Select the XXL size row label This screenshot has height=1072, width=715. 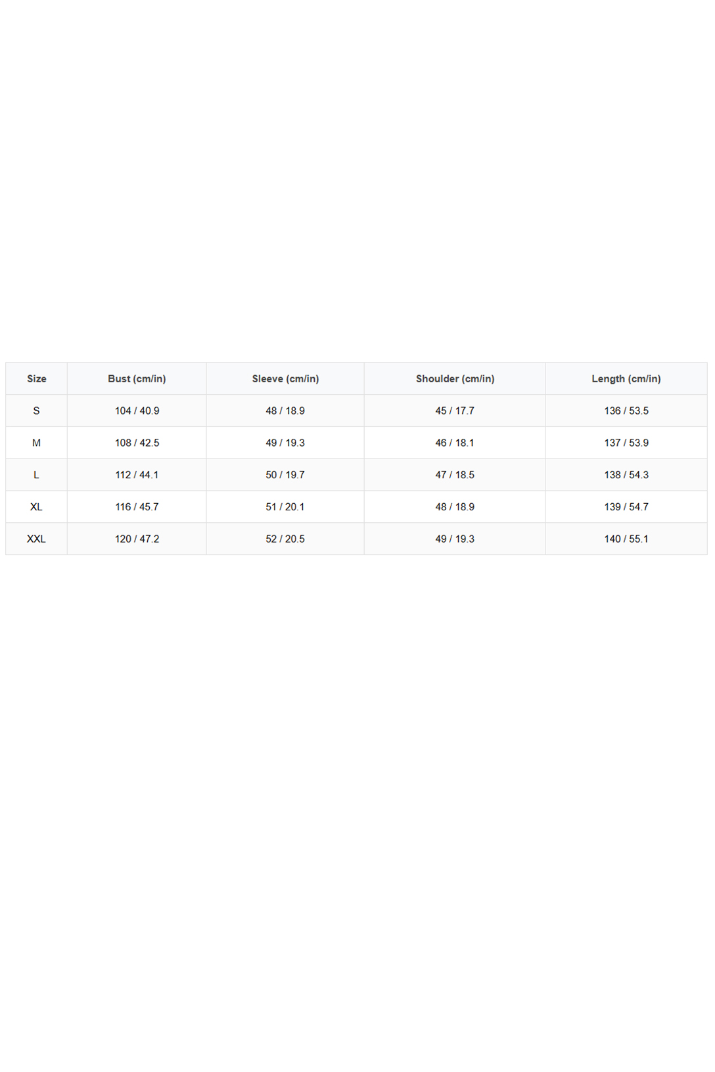tap(36, 539)
